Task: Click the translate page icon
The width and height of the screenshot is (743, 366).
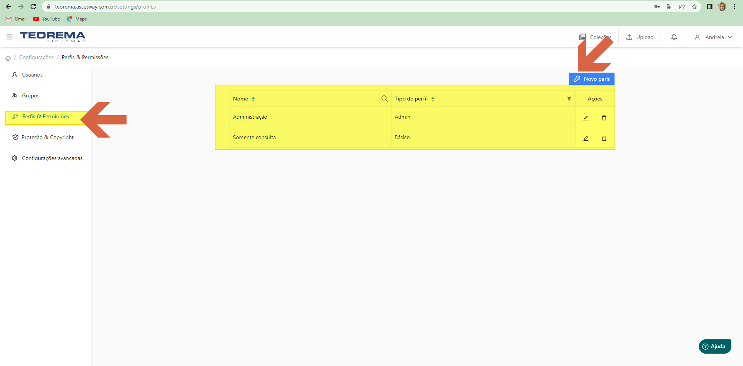Action: point(669,7)
